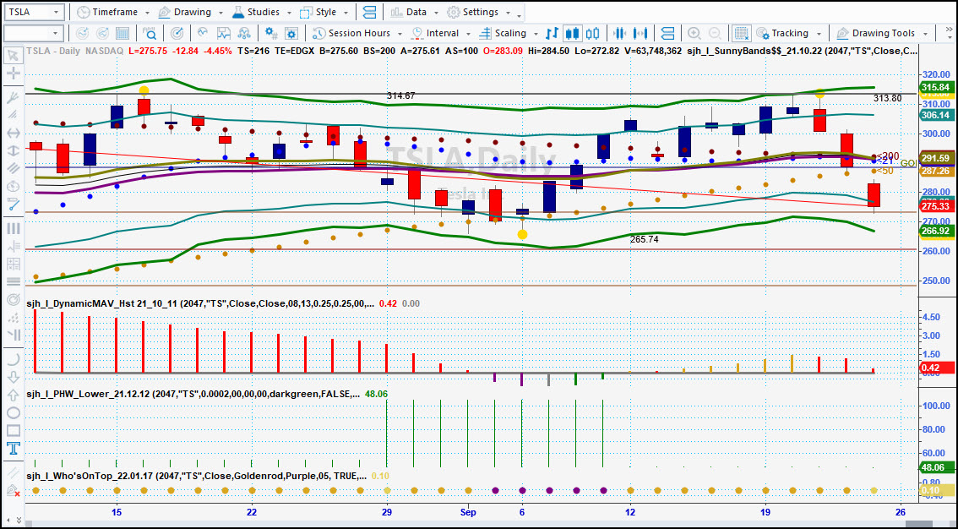
Task: Click the radar target icon in the second toolbar
Action: pos(177,33)
